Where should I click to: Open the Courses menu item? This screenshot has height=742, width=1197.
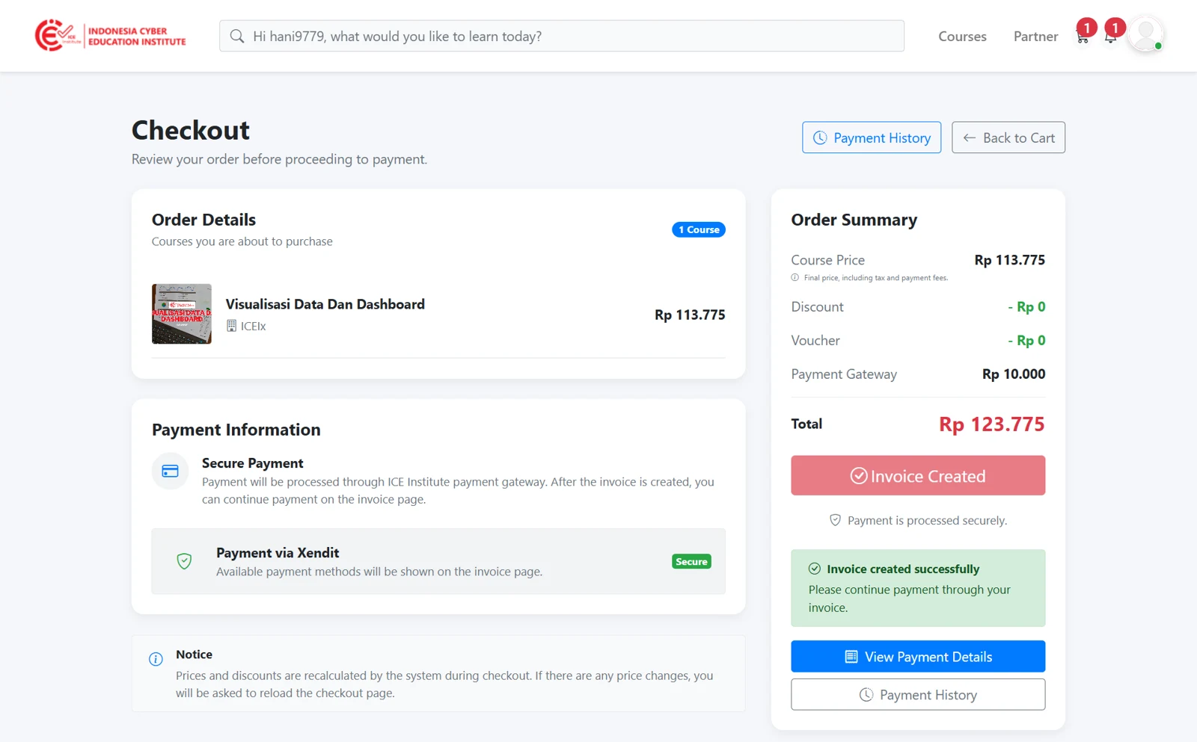[962, 36]
